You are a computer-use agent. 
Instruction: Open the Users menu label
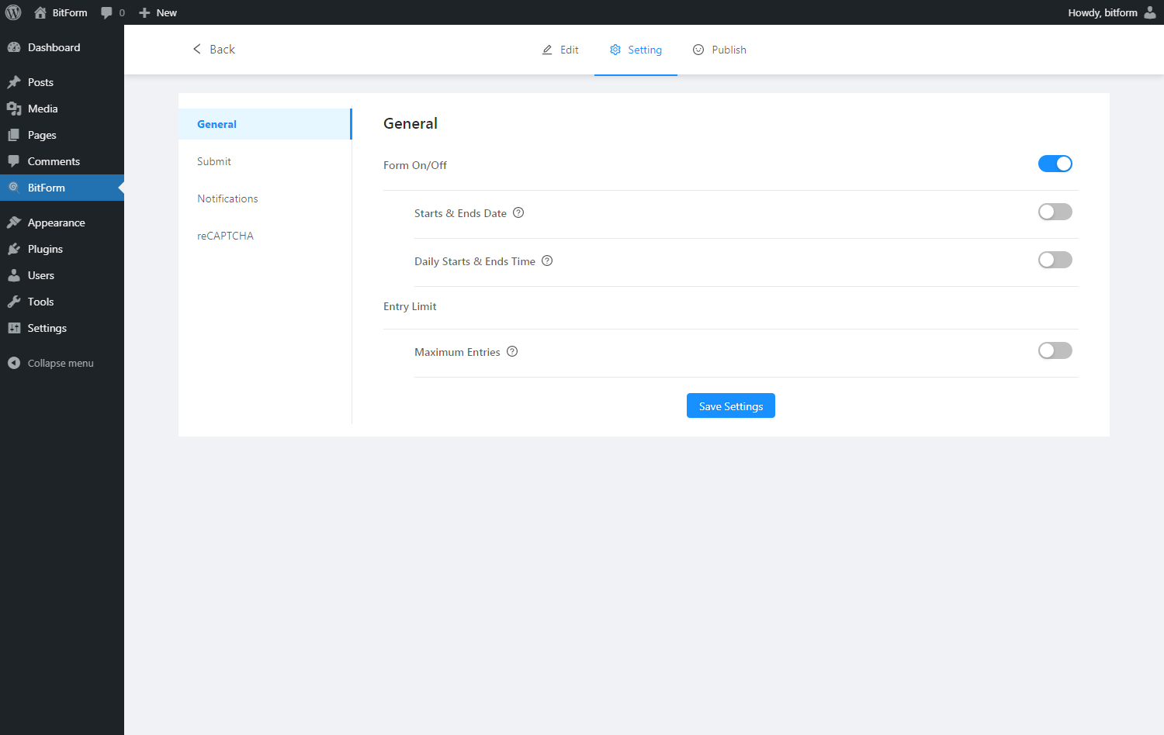41,275
